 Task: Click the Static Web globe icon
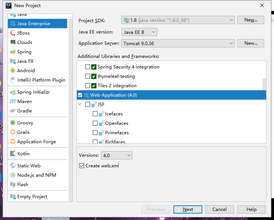13,165
